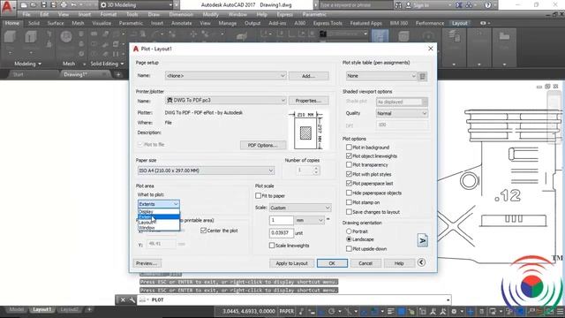The image size is (565, 318).
Task: Open Paper size ISO A4 dropdown
Action: (x=206, y=170)
